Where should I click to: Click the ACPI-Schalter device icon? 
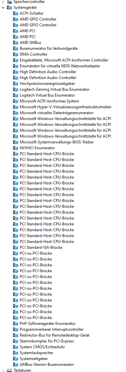point(16,13)
